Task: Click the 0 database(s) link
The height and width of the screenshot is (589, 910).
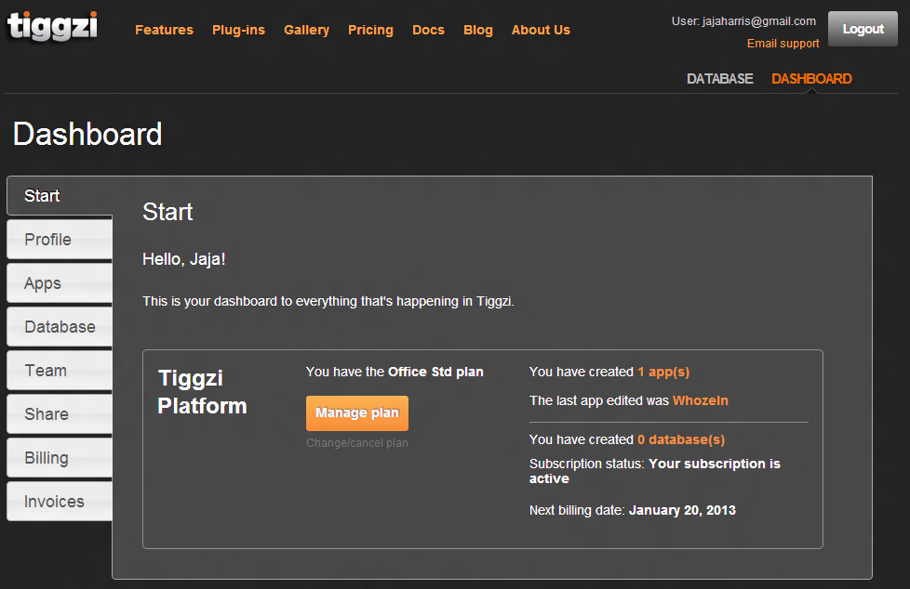Action: (x=681, y=439)
